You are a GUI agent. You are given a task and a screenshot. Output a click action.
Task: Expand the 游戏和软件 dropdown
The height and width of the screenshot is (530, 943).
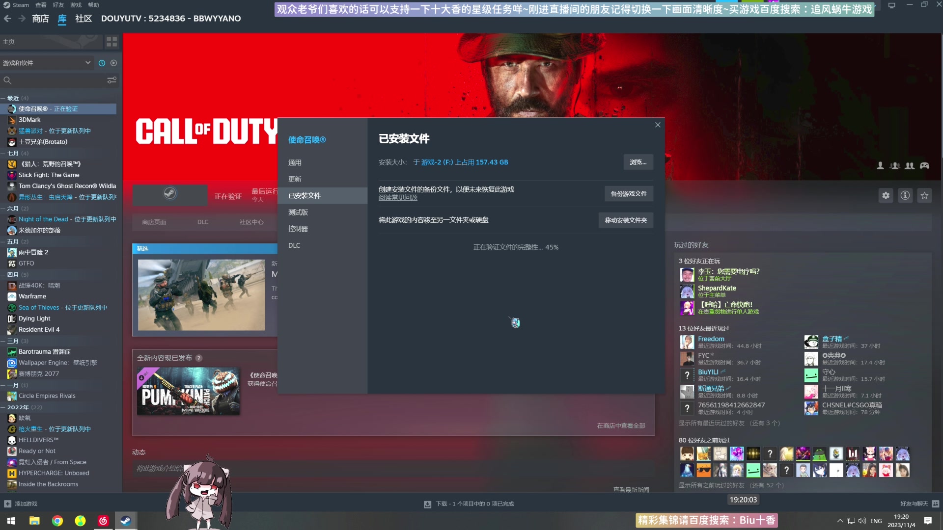tap(87, 63)
